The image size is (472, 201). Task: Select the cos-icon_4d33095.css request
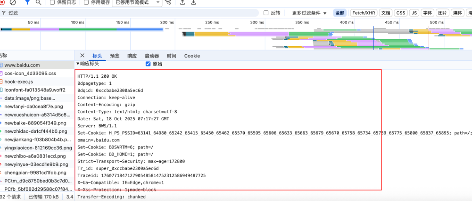[37, 73]
